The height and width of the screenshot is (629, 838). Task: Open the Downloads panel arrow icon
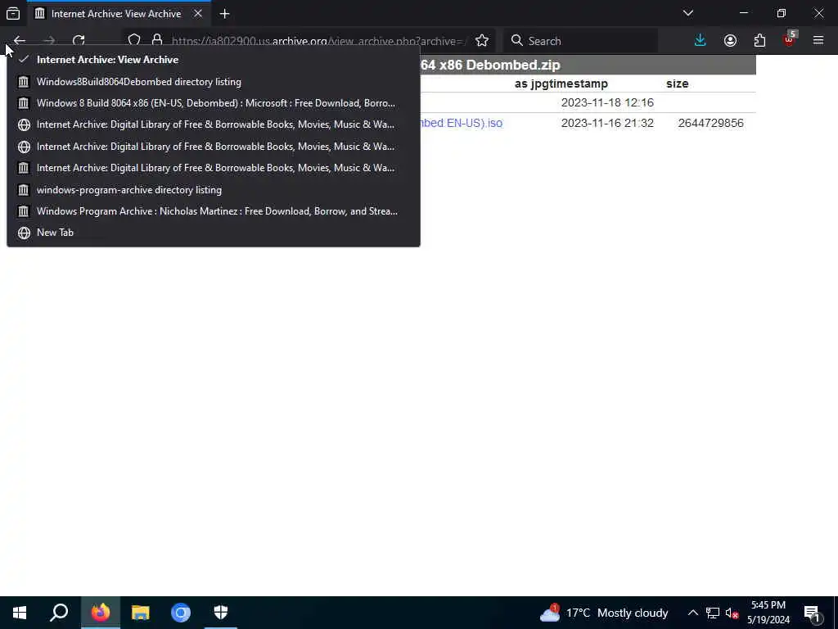point(701,41)
